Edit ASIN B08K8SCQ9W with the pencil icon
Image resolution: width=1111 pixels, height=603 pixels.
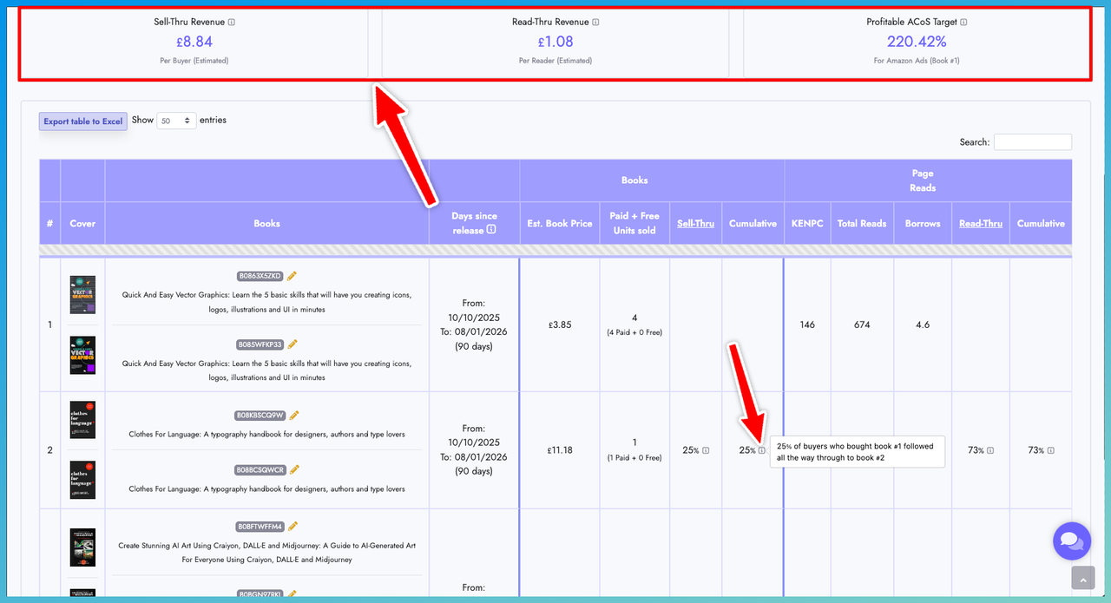294,415
